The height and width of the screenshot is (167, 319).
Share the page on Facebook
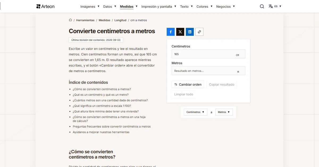tap(171, 32)
